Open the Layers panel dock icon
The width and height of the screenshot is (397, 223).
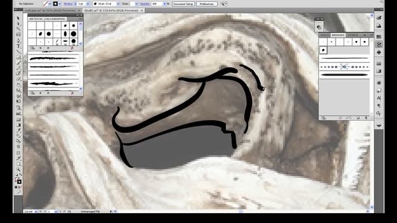(379, 125)
